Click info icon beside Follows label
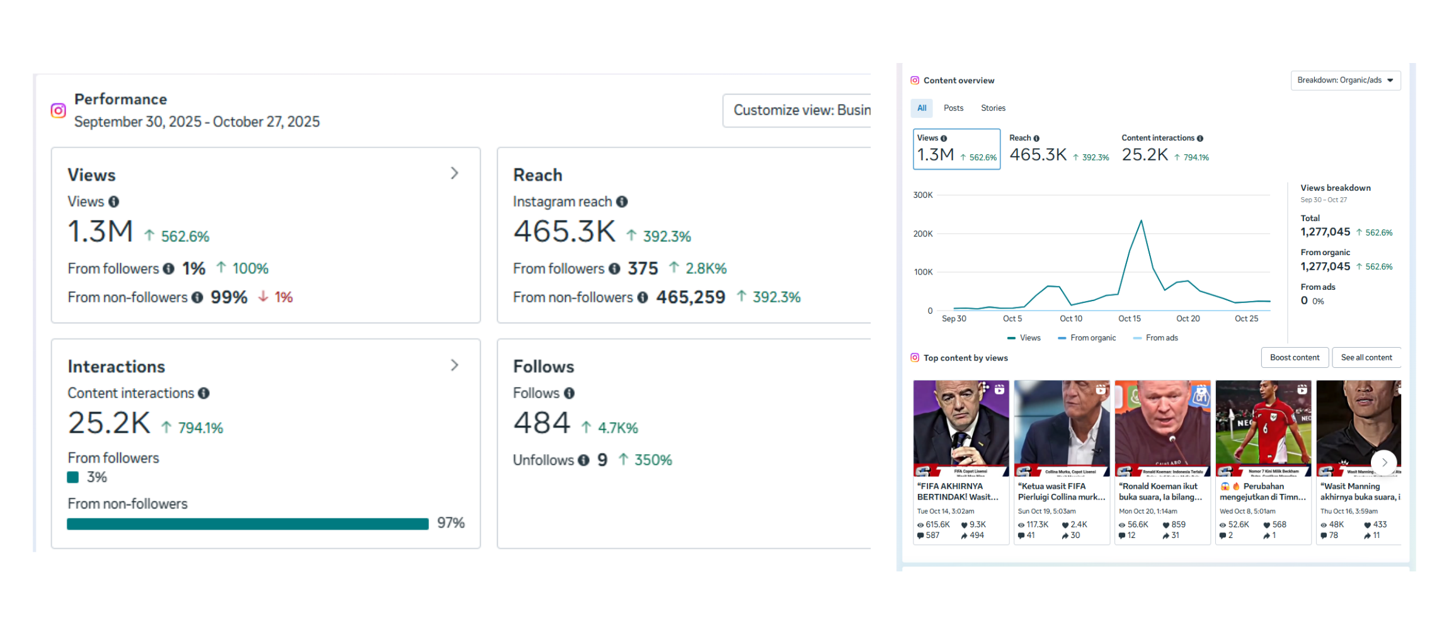The image size is (1449, 630). tap(569, 393)
